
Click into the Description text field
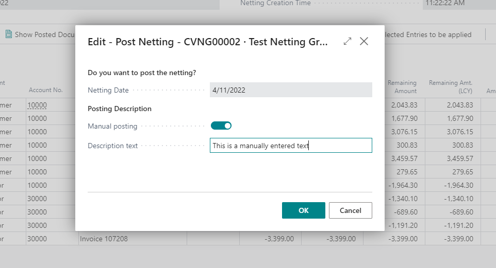tap(291, 146)
